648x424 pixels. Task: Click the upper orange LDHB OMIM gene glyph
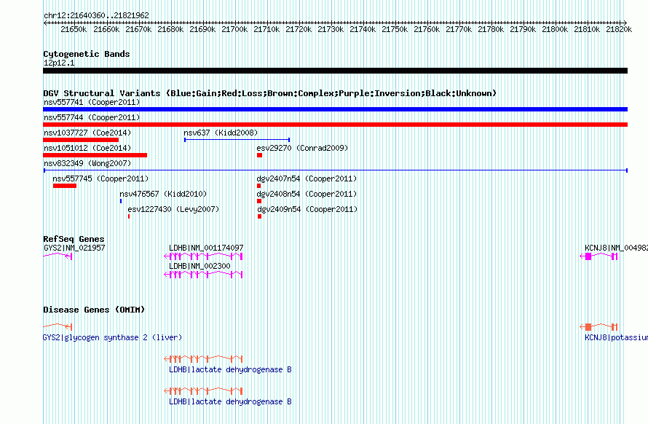pos(203,358)
